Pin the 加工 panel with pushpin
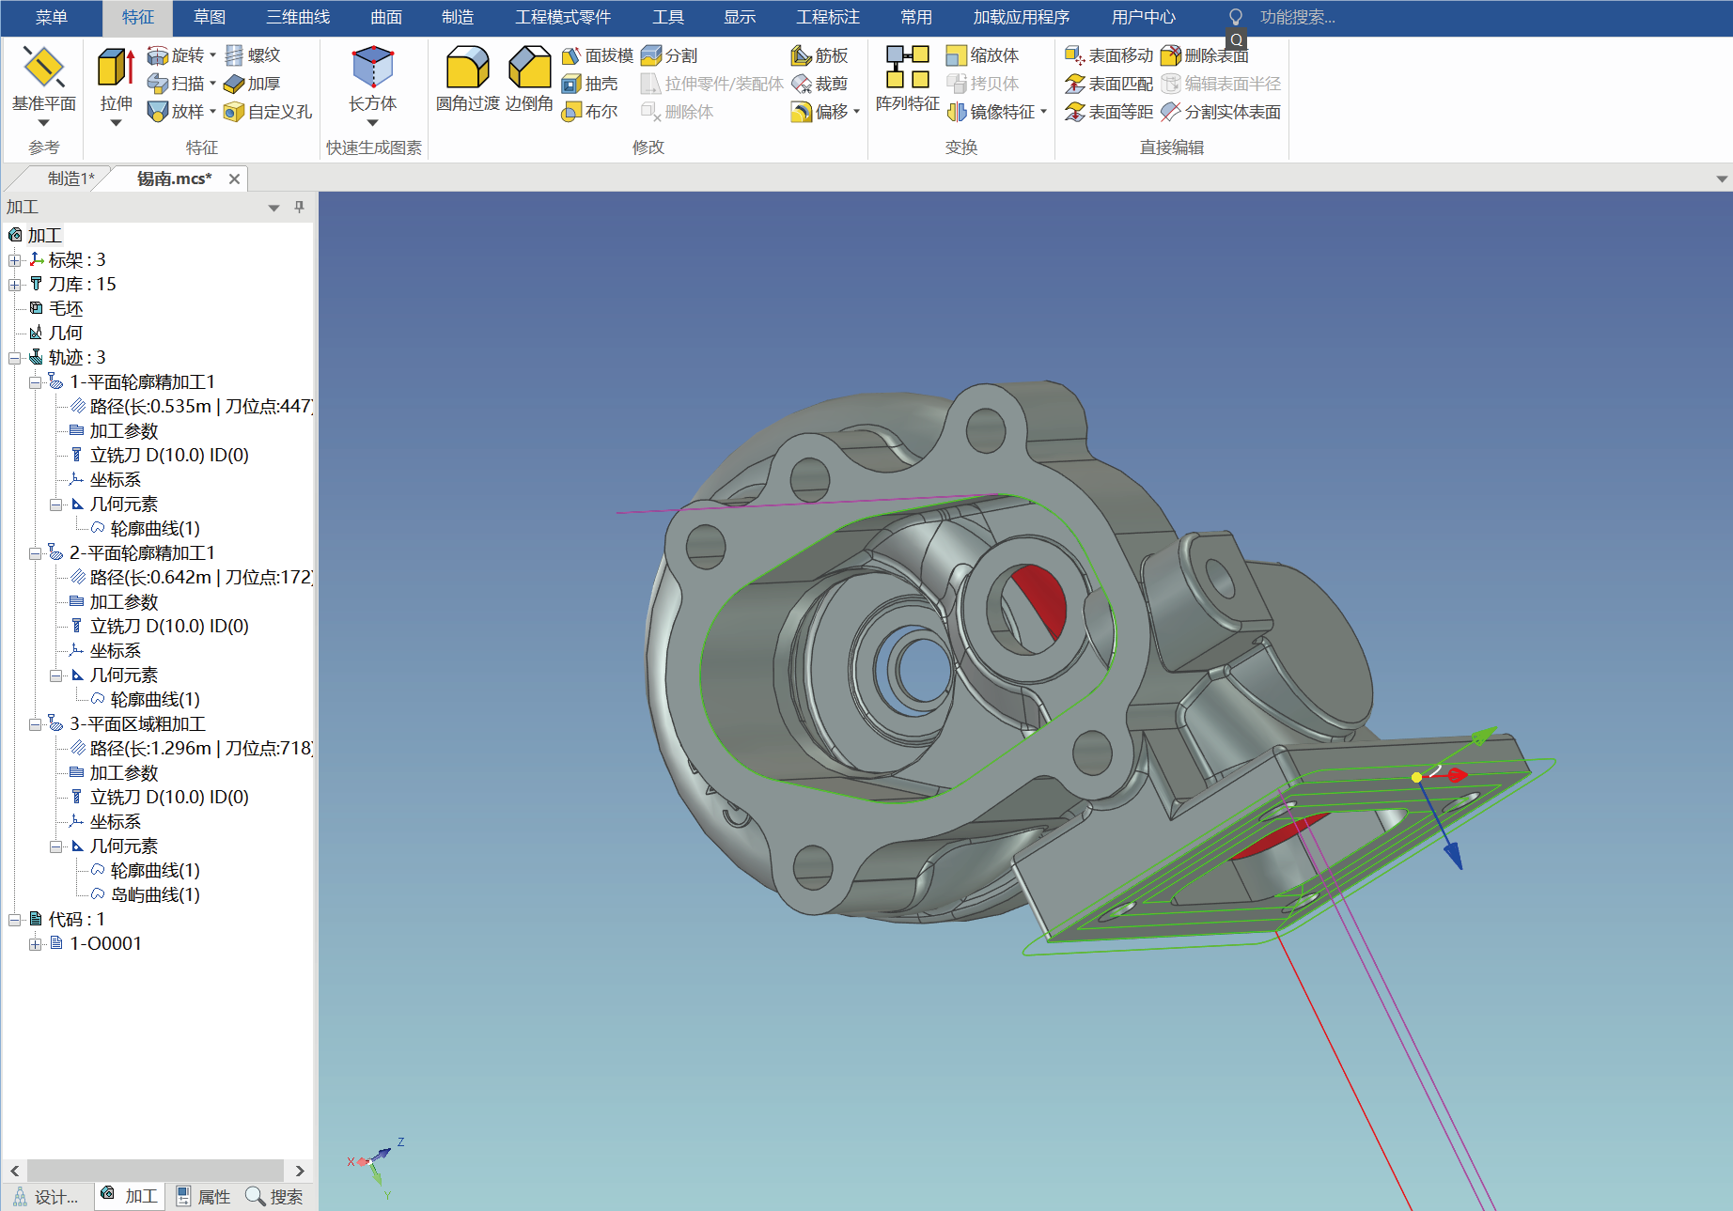This screenshot has height=1211, width=1733. 299,207
